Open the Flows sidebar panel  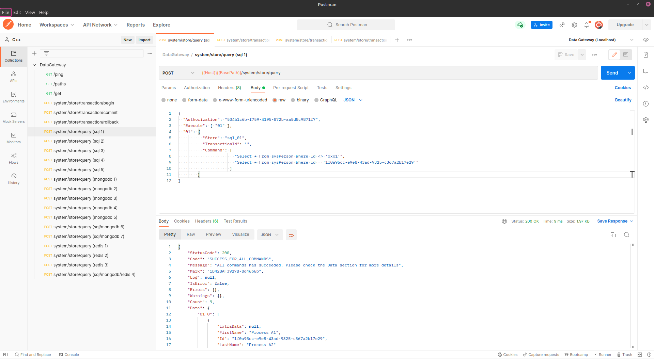click(14, 159)
